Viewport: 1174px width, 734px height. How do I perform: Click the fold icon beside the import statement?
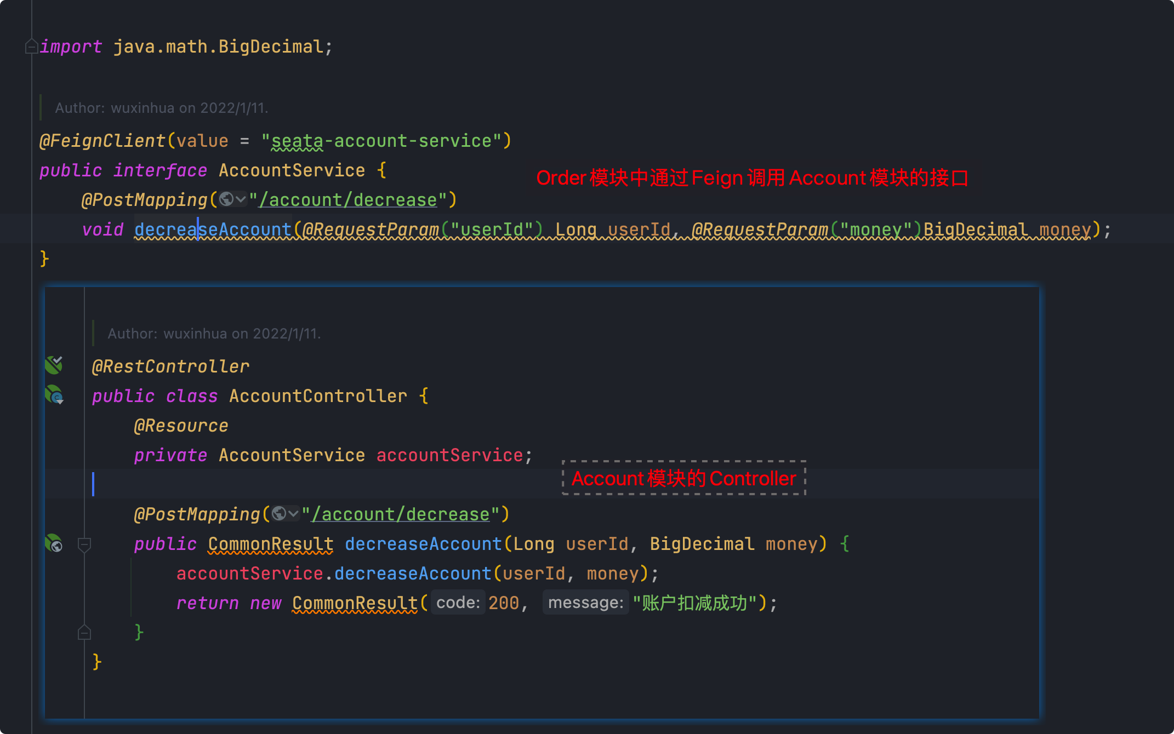(31, 47)
